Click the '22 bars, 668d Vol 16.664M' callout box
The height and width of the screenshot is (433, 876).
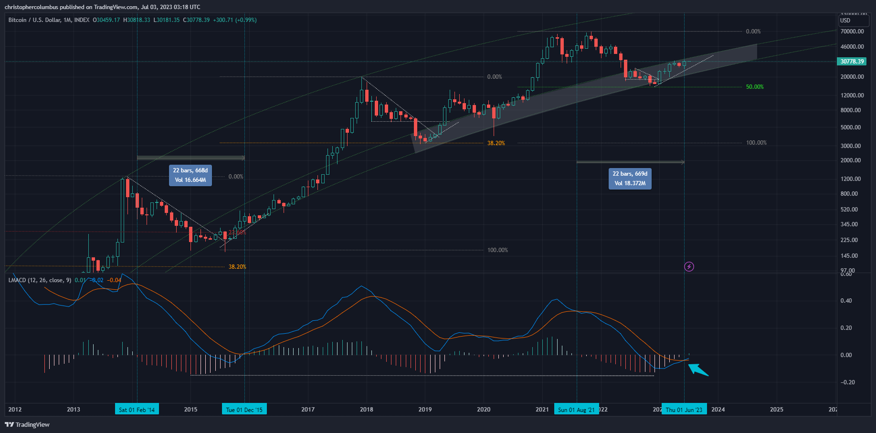[x=190, y=175]
